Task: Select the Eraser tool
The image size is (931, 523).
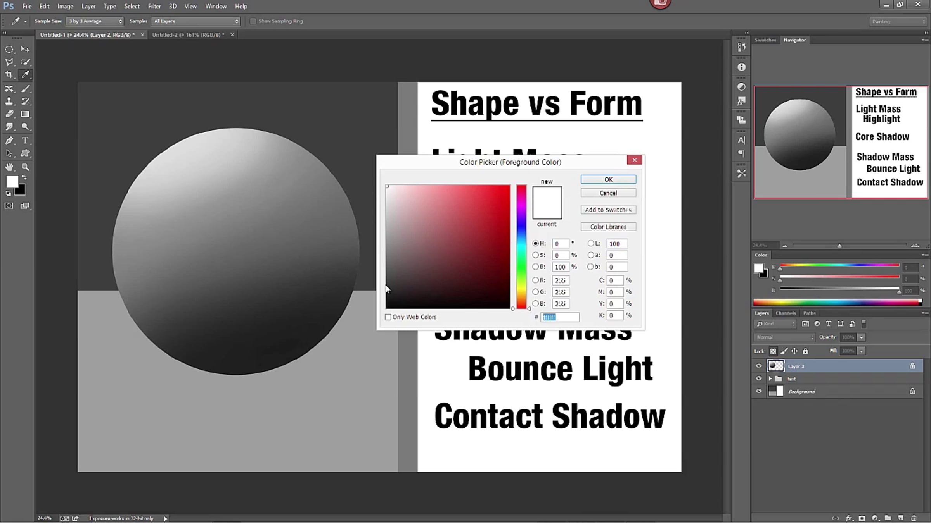Action: pyautogui.click(x=9, y=114)
